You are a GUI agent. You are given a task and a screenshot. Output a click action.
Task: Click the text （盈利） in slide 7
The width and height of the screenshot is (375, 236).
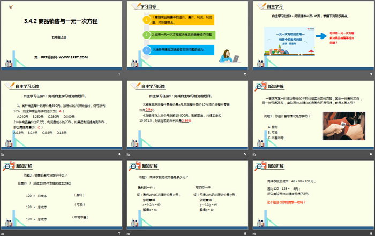pos(79,195)
